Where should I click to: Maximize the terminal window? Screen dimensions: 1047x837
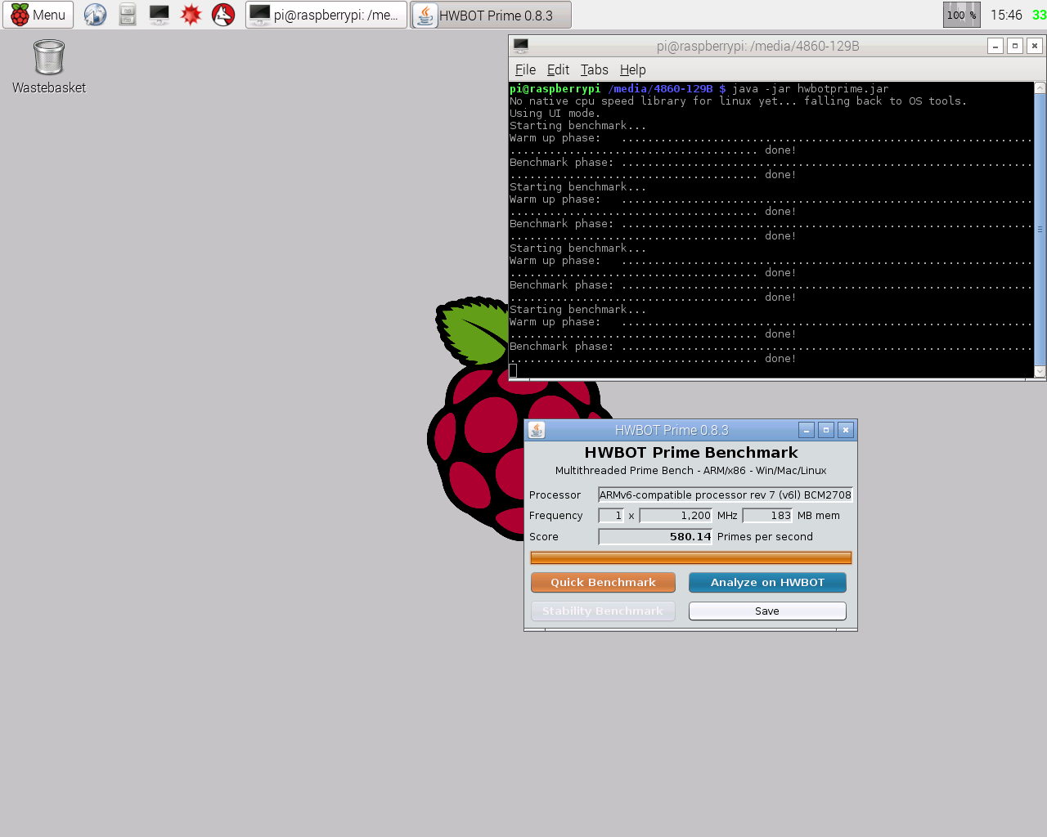point(1015,46)
